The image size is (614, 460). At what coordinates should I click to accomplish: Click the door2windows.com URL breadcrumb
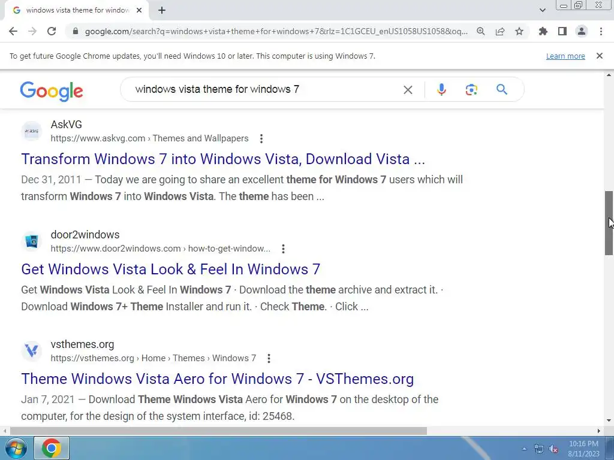coord(161,249)
